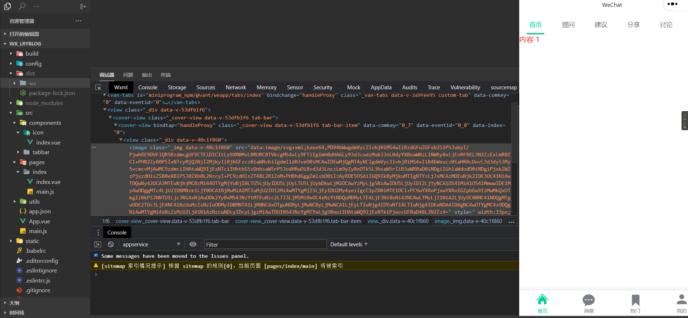The width and height of the screenshot is (688, 318).
Task: Open .editorconfig file
Action: (x=42, y=261)
